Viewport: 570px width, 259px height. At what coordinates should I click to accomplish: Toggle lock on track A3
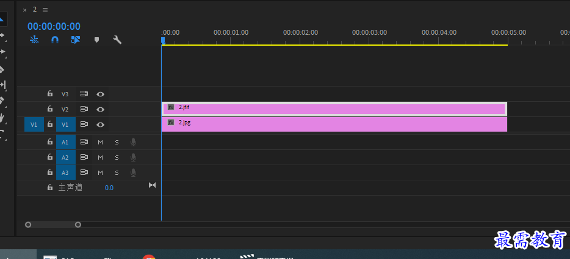pos(50,172)
